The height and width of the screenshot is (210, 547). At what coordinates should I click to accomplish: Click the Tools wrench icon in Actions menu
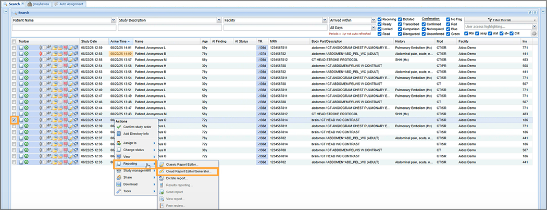tap(119, 191)
